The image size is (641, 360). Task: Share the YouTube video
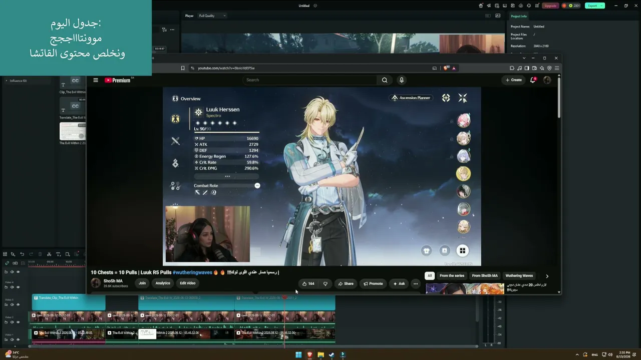pyautogui.click(x=346, y=283)
